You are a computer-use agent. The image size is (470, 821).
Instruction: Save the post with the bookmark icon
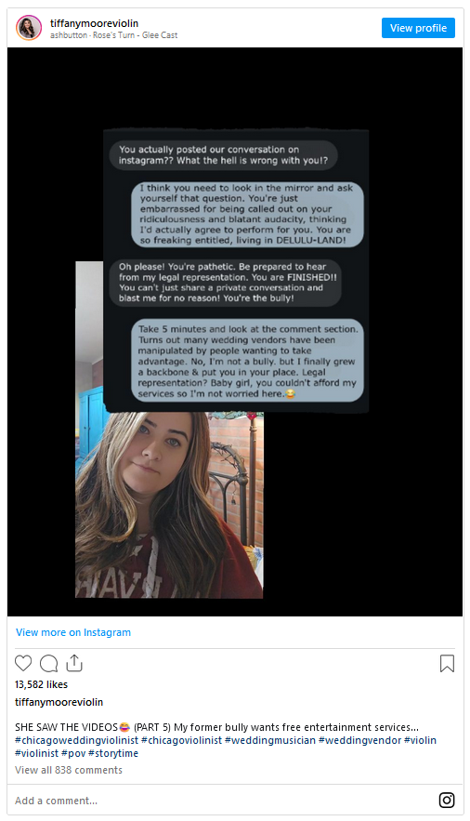tap(447, 663)
